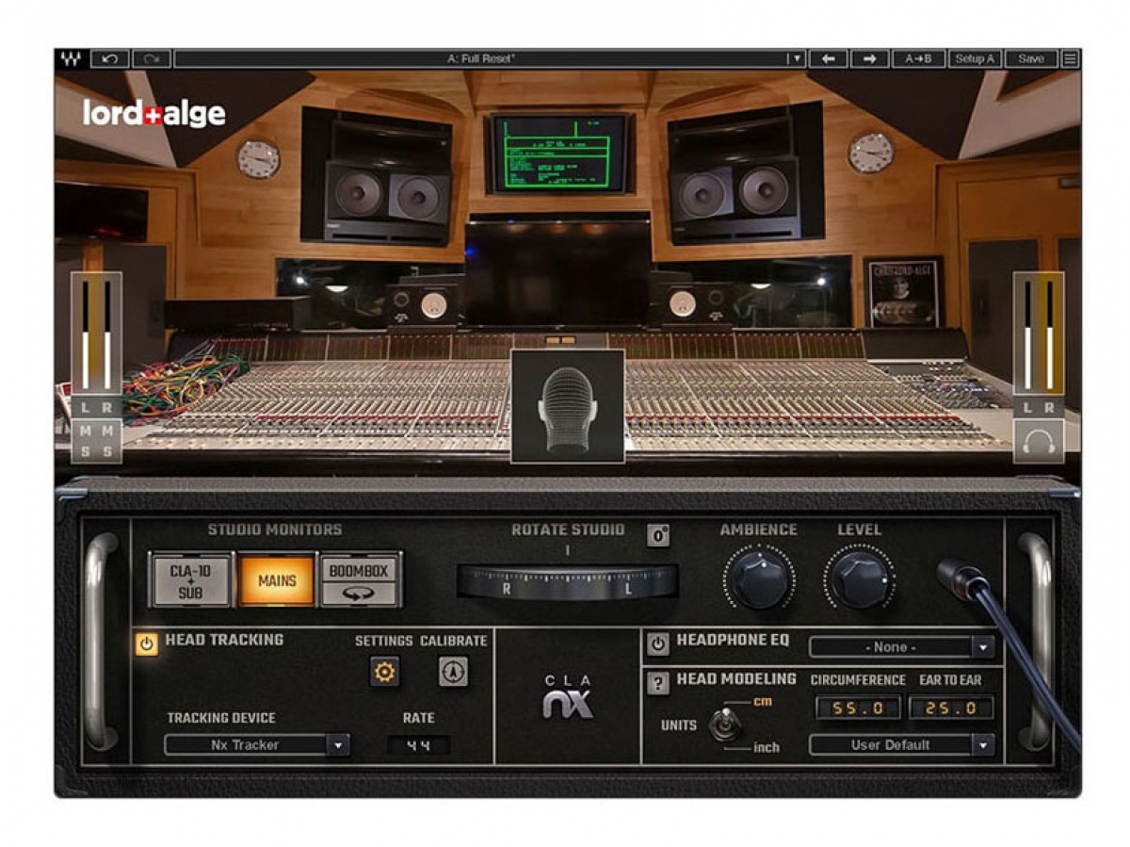
Task: Click the Rotate Studio slider strip
Action: click(567, 582)
